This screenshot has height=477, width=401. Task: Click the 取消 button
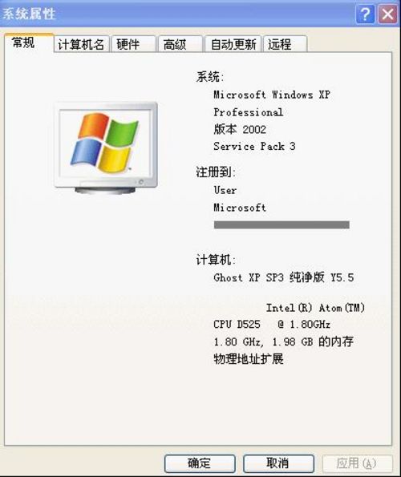point(278,463)
